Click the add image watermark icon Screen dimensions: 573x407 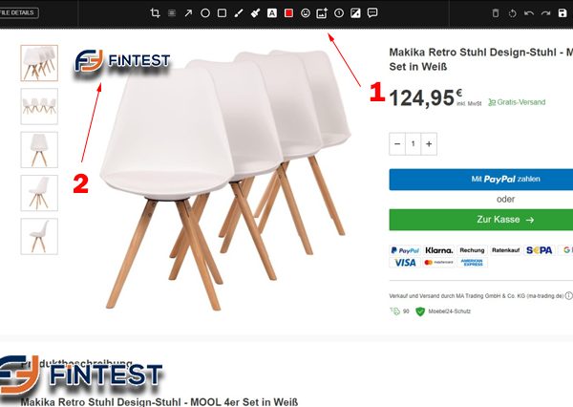click(322, 13)
